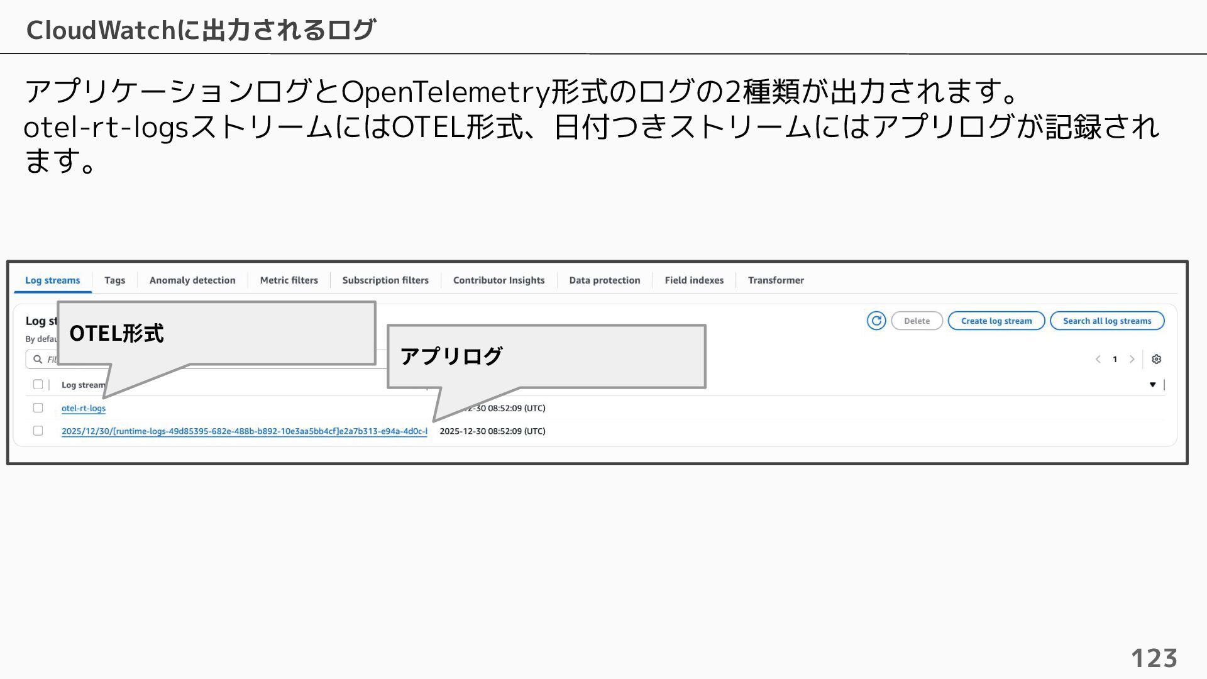Check the 2025/12/30 runtime-logs row checkbox

[38, 431]
